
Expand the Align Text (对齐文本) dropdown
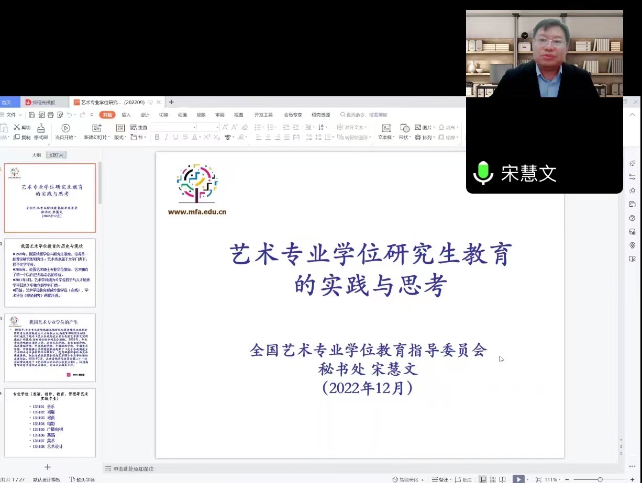352,127
